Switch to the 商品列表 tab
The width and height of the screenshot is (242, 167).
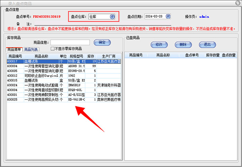click(x=31, y=49)
